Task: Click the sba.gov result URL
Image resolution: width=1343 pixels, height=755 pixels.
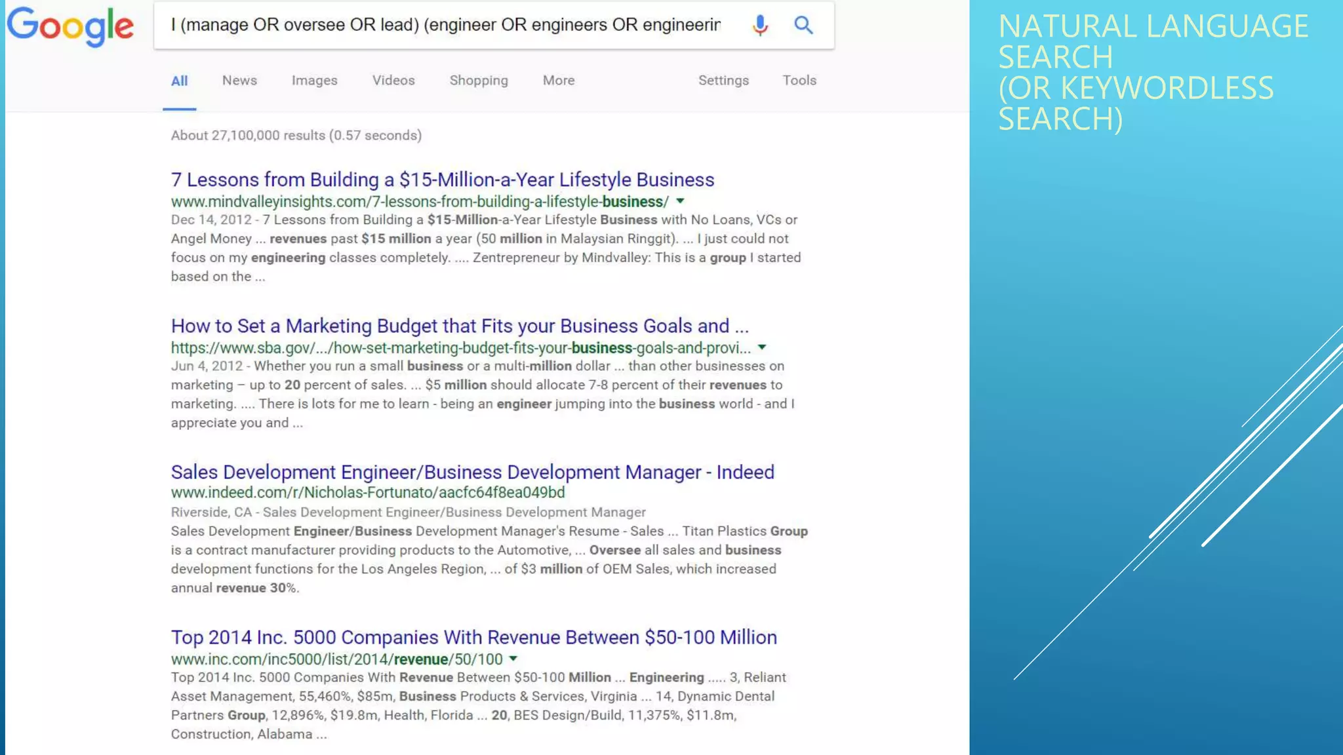Action: (460, 347)
